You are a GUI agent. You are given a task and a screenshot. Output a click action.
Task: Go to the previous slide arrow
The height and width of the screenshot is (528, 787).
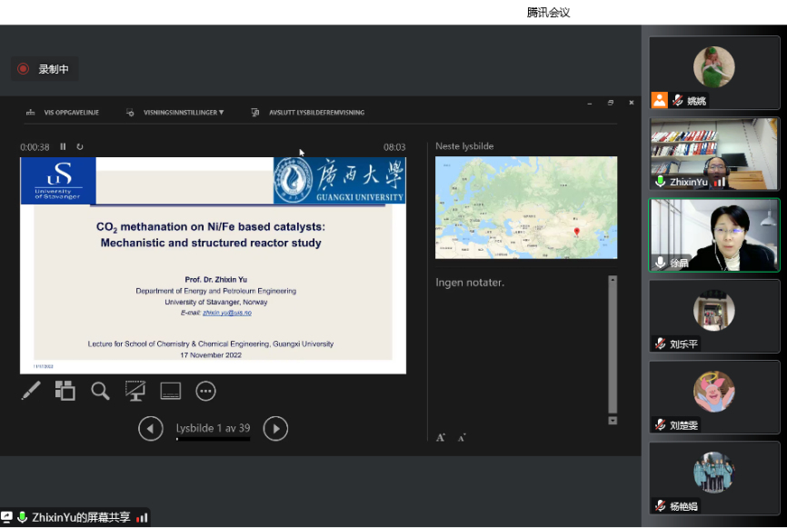point(151,428)
